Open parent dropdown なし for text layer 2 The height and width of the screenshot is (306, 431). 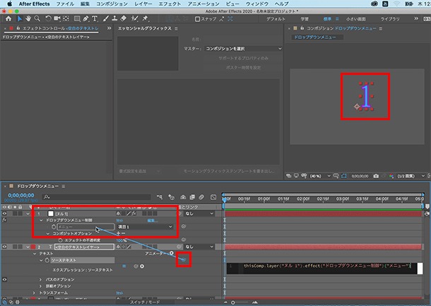coord(199,247)
